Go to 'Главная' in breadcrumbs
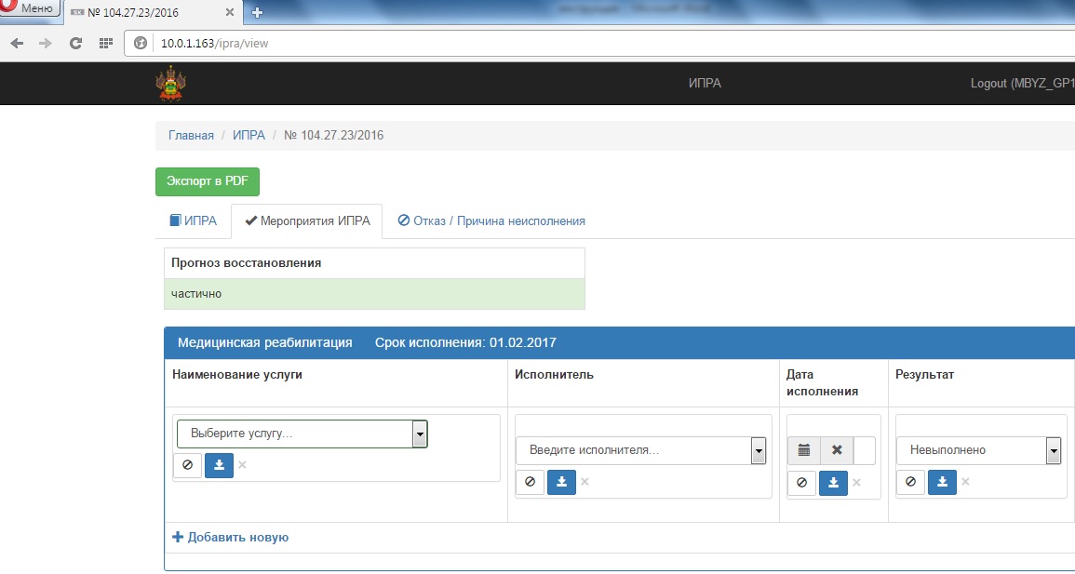This screenshot has height=574, width=1075. coord(191,135)
